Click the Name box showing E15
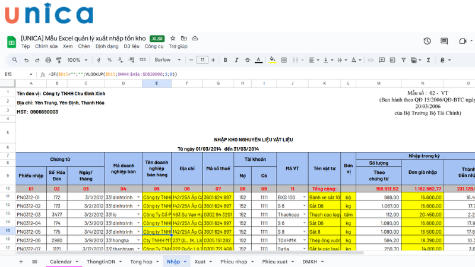Screen dimensions: 475x267 18,74
